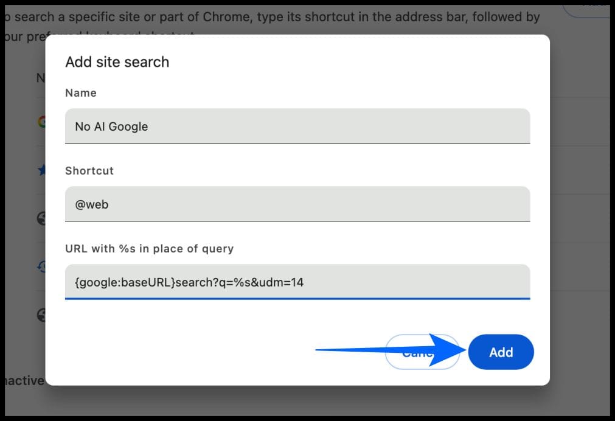
Task: Click the globe icon below the history icon
Action: (42, 315)
